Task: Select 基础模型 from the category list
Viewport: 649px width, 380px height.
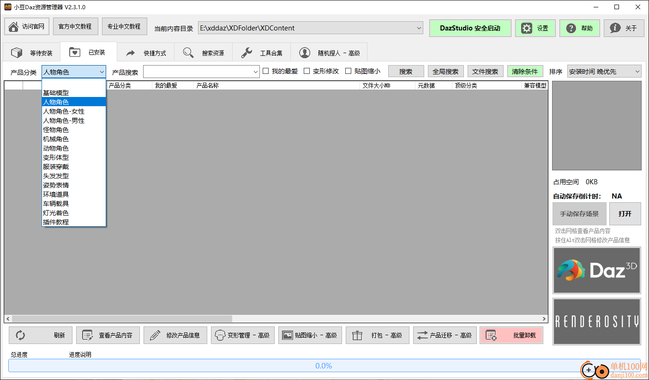Action: [x=74, y=93]
